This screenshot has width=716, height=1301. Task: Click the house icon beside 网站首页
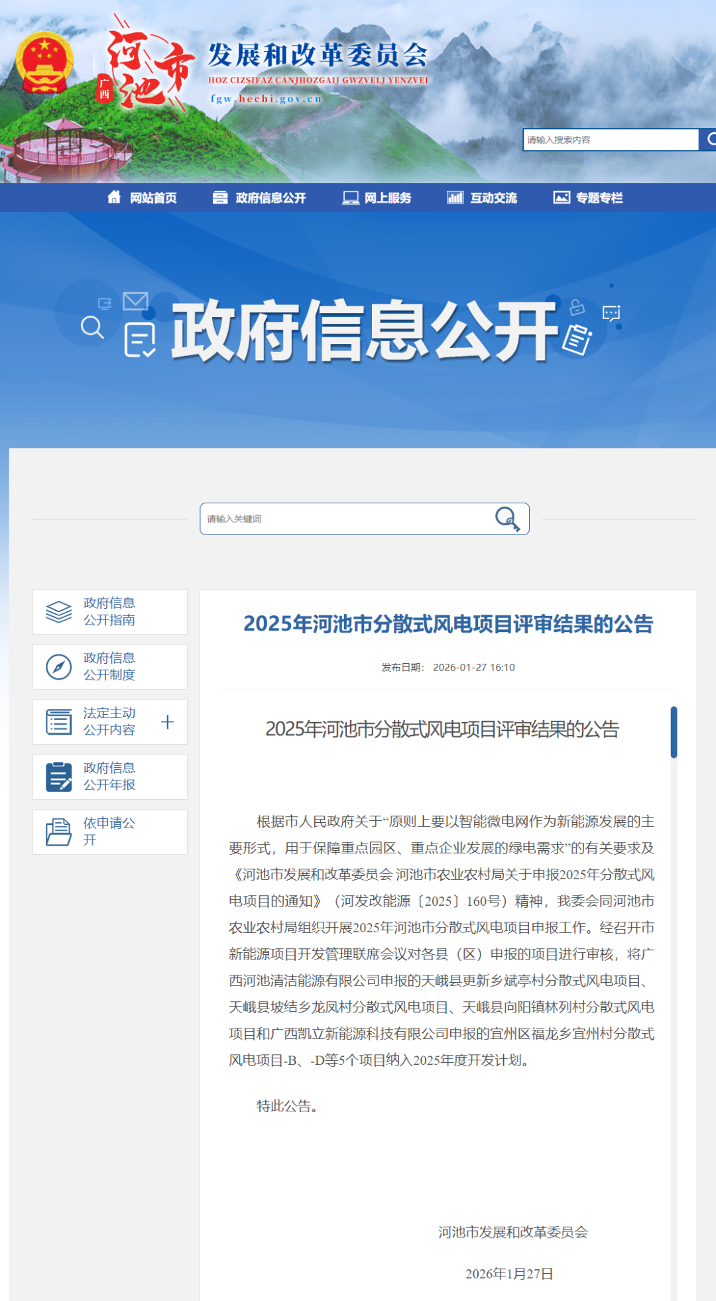coord(114,197)
